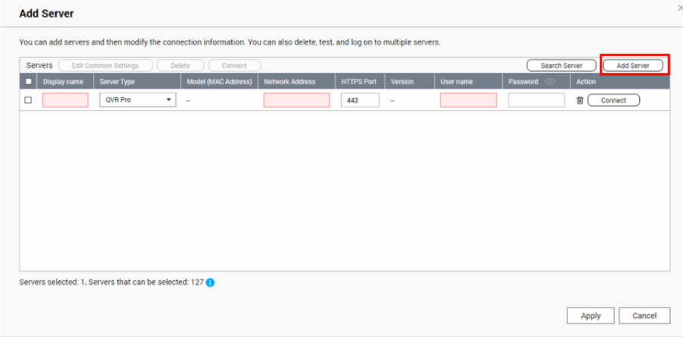This screenshot has width=683, height=337.
Task: Click the Network Address input field
Action: click(x=297, y=100)
